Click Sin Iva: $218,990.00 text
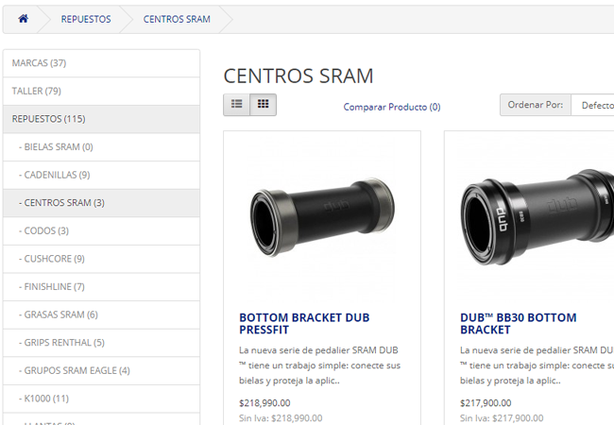 tap(281, 418)
